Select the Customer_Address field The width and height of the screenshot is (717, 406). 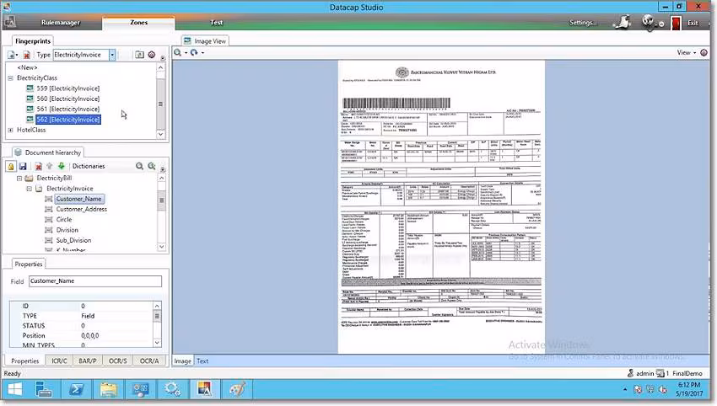(81, 209)
